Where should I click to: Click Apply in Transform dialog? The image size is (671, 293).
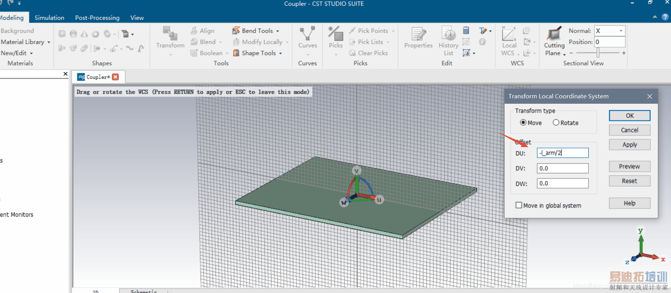tap(630, 144)
